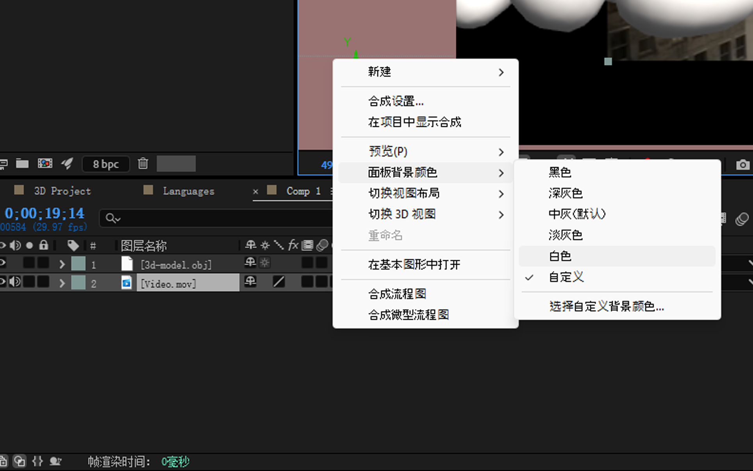The image size is (753, 471).
Task: Click the collapse transformations star header
Action: (265, 245)
